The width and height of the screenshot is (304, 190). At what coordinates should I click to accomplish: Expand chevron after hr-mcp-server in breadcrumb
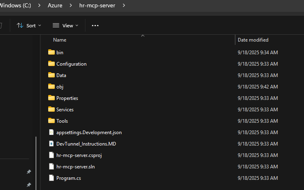pyautogui.click(x=124, y=5)
